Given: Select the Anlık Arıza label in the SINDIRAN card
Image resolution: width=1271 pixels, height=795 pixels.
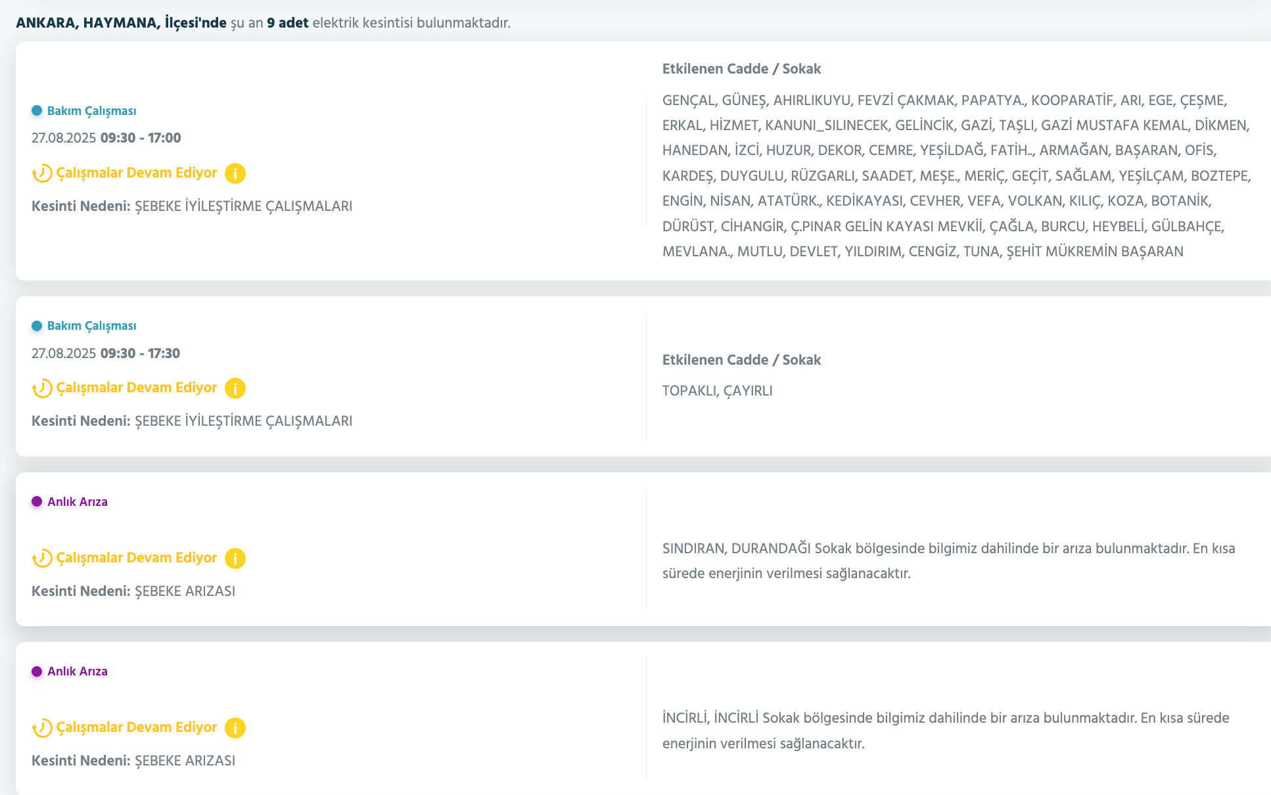Looking at the screenshot, I should pos(78,502).
